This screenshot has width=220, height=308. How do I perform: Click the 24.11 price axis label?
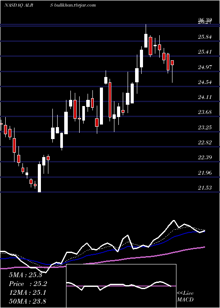coord(205,97)
